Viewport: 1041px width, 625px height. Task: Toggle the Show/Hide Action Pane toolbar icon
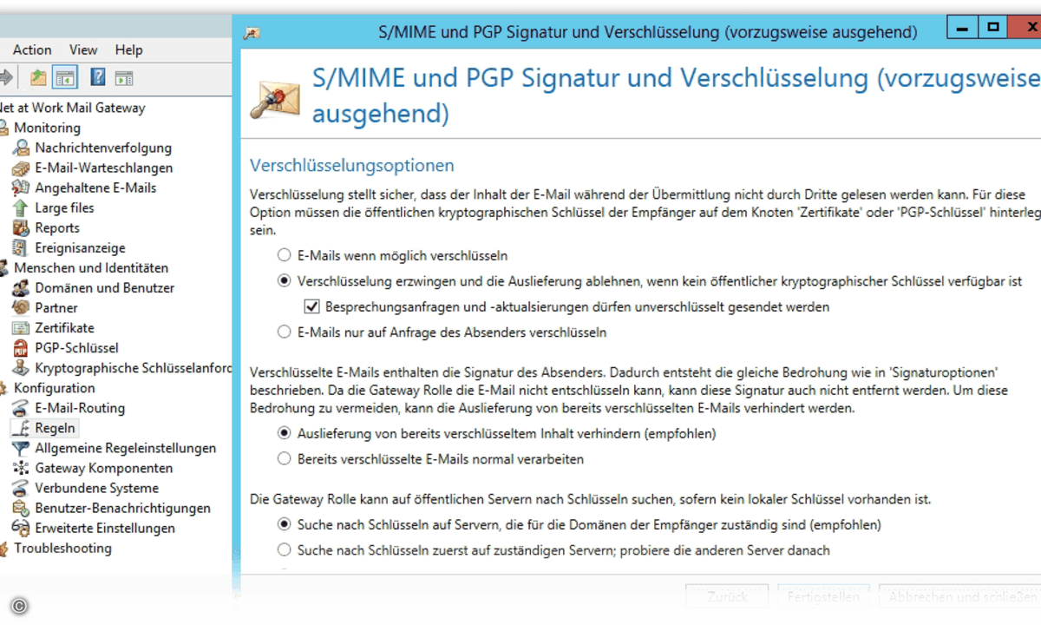pos(124,78)
